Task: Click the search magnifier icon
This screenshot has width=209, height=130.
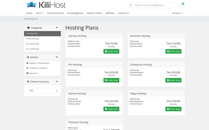Action: (131, 5)
